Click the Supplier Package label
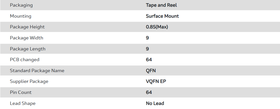Viewport: 280px width, 109px height. point(29,81)
